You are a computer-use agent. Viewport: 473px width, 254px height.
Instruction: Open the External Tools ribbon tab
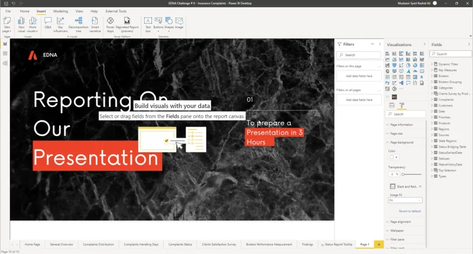116,11
